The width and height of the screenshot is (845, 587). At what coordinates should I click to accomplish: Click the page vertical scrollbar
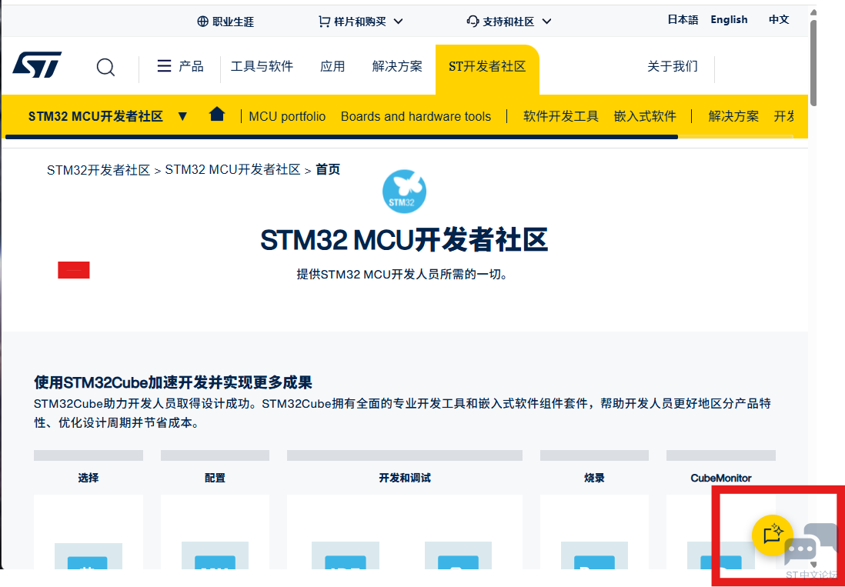(813, 64)
